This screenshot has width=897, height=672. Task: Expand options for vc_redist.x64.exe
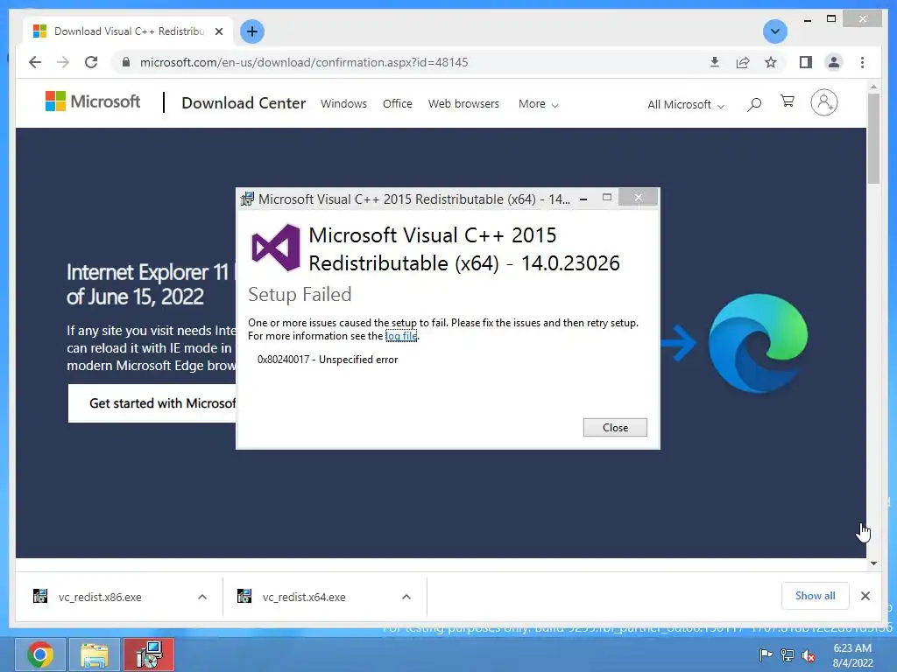coord(406,597)
